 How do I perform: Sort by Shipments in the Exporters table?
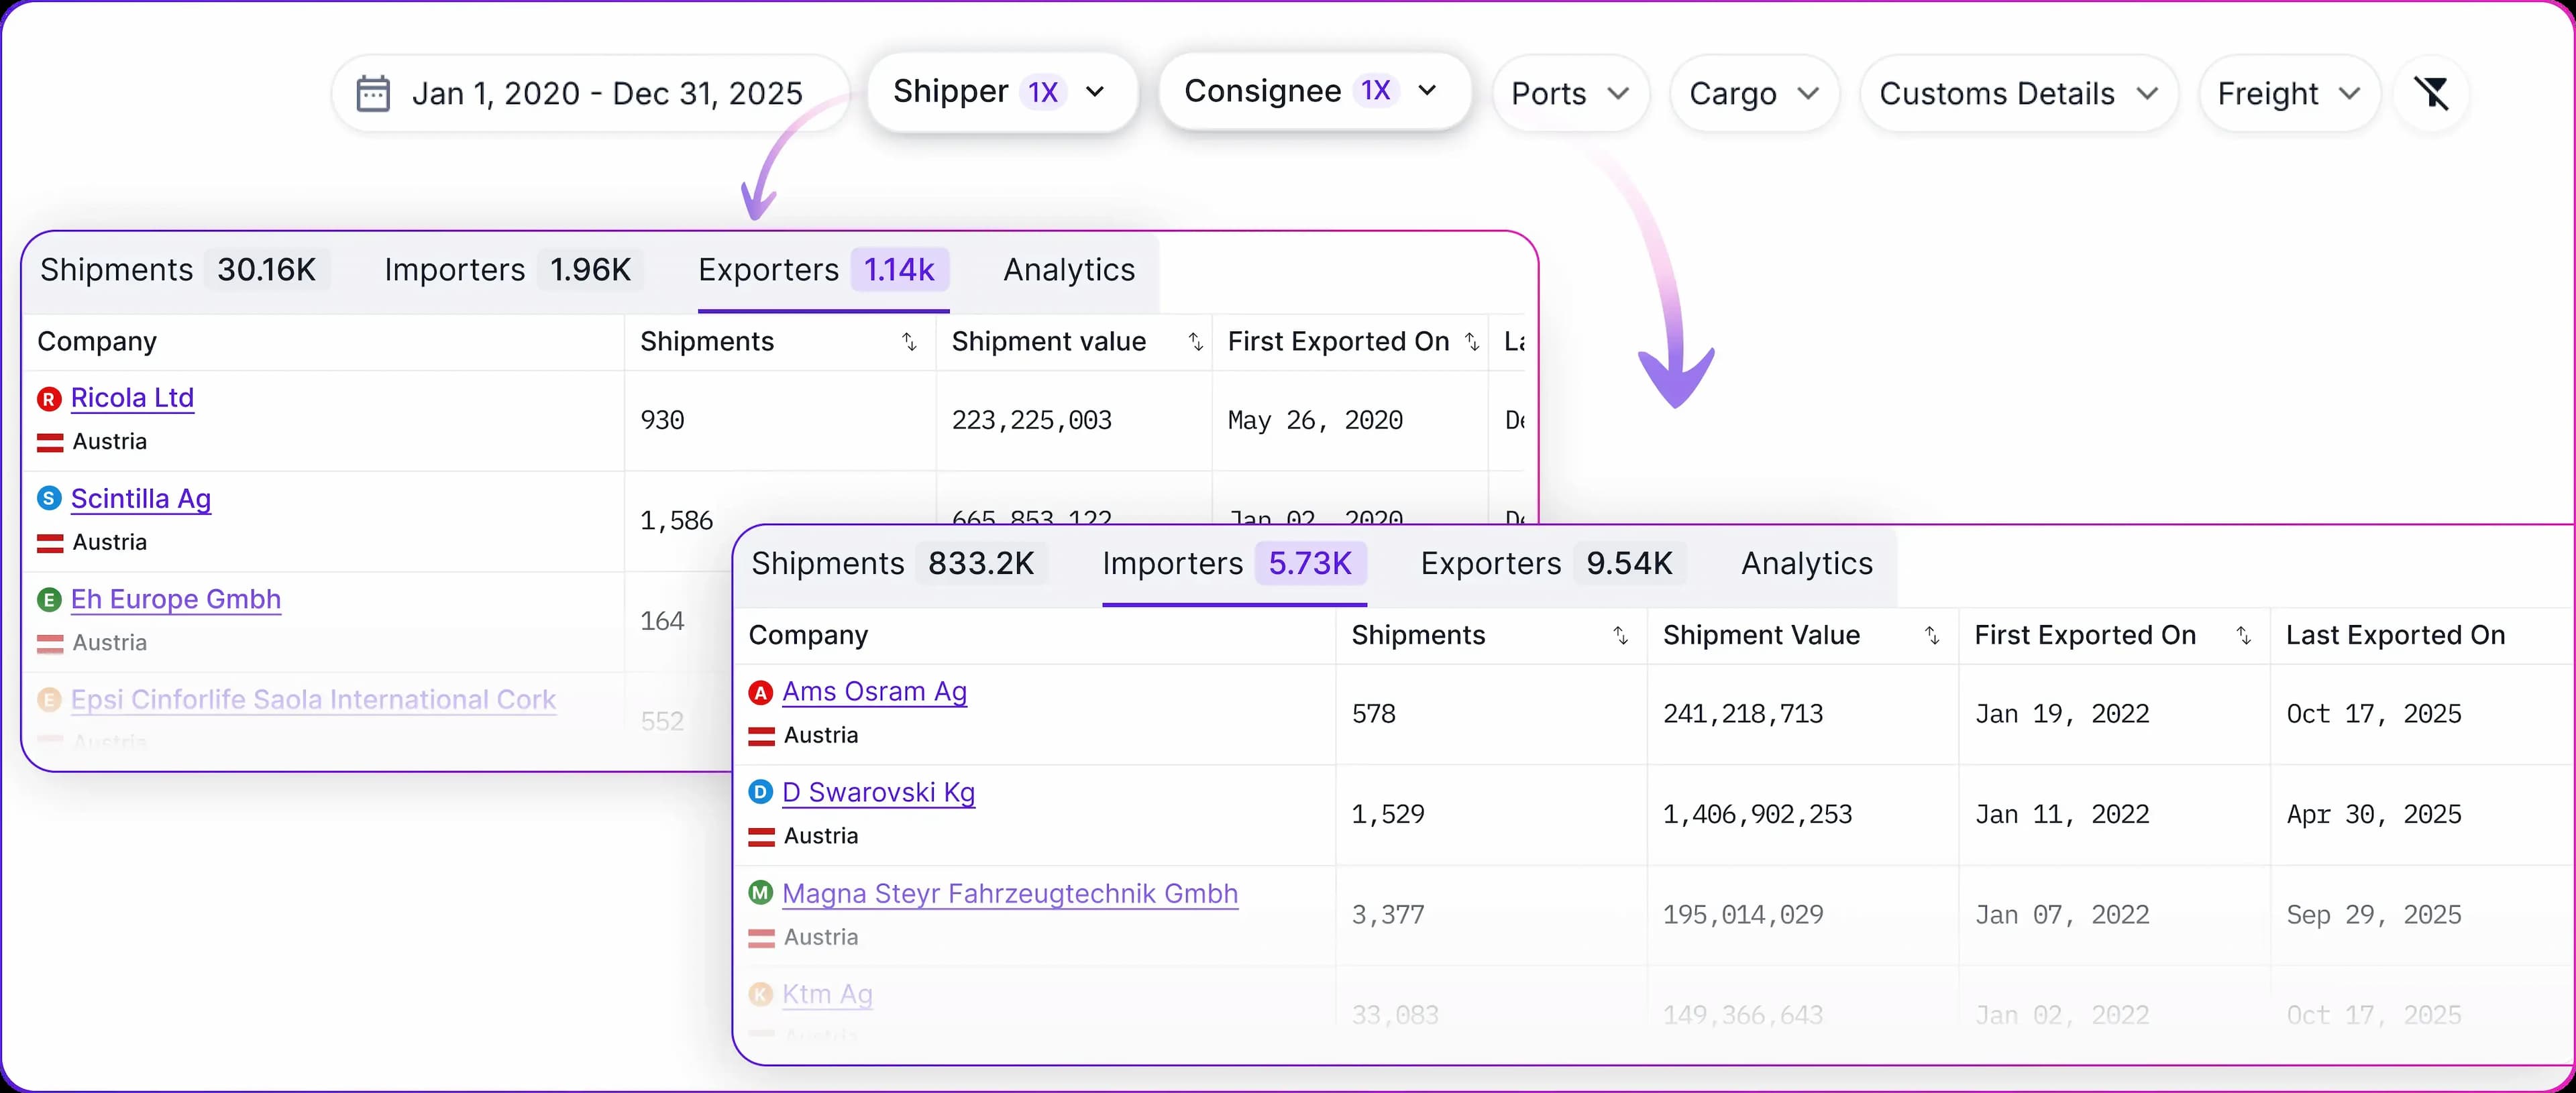[x=908, y=342]
